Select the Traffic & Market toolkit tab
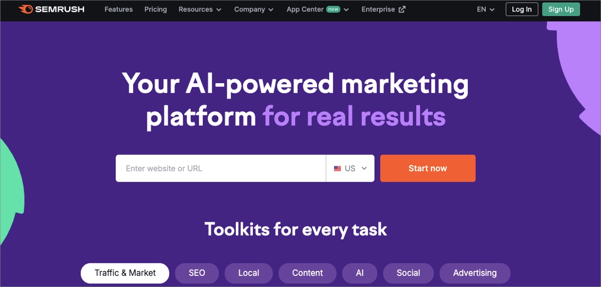The height and width of the screenshot is (287, 601). click(125, 273)
